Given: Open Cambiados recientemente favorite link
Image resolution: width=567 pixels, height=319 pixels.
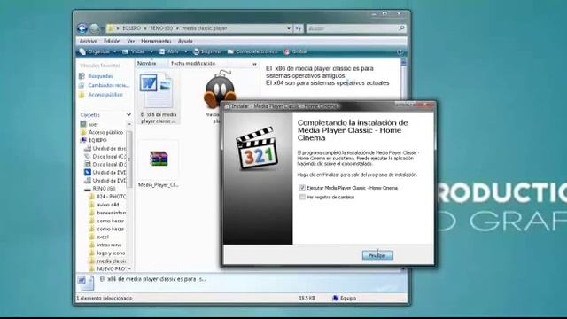Looking at the screenshot, I should point(105,85).
